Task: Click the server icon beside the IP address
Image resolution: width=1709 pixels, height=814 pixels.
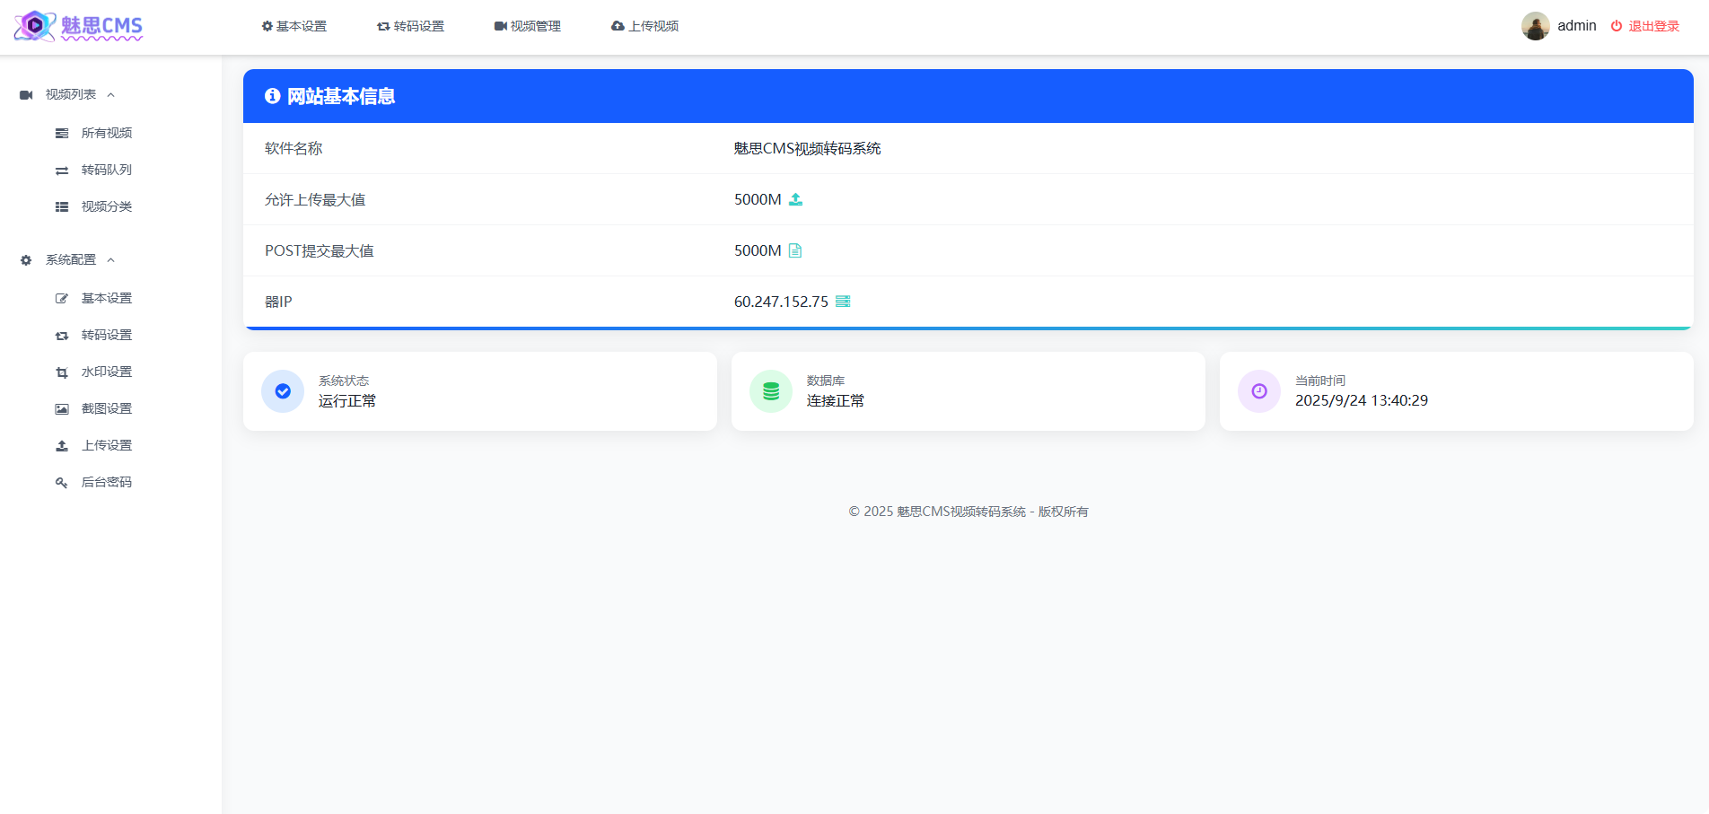Action: point(842,302)
